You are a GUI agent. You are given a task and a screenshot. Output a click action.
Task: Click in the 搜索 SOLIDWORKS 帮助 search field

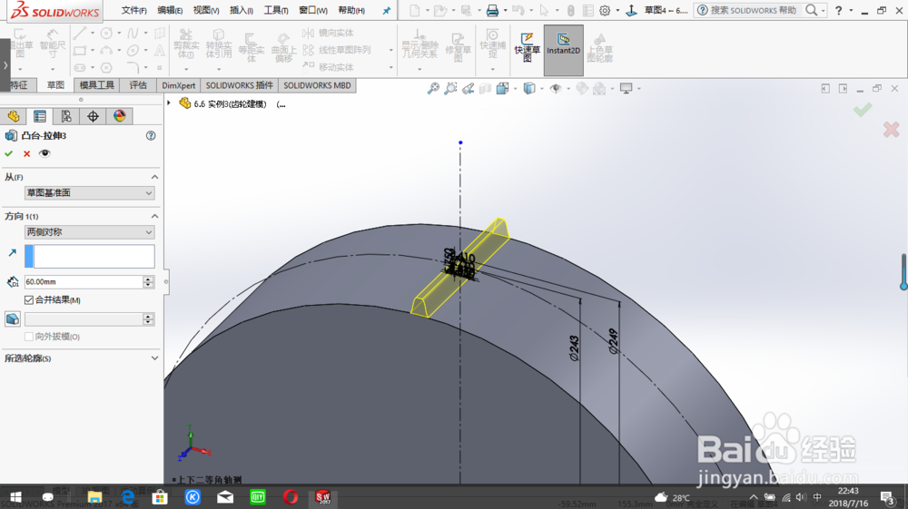tap(753, 10)
